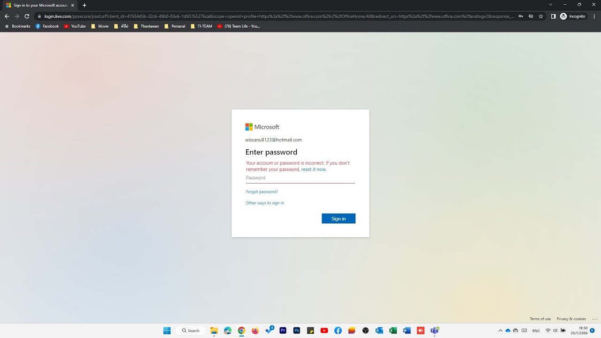Open Wi-Fi network tray icon
Image resolution: width=601 pixels, height=338 pixels.
pyautogui.click(x=548, y=330)
